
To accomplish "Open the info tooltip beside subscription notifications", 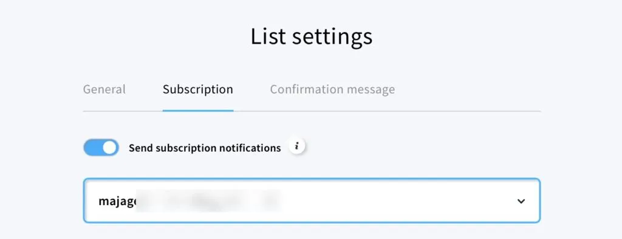I will (x=296, y=147).
